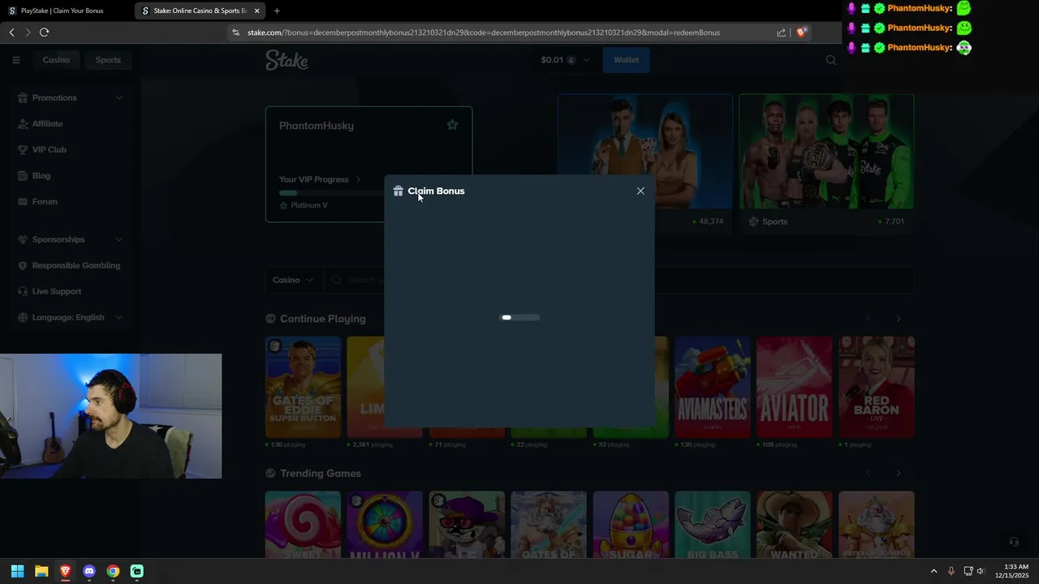Screen dimensions: 1039x584
Task: Open Aviator game tile
Action: 794,387
